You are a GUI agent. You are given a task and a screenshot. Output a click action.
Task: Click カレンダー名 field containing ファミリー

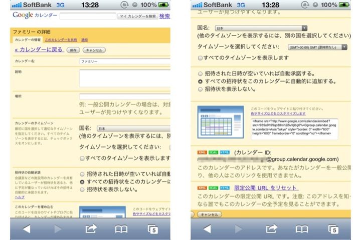pos(125,61)
